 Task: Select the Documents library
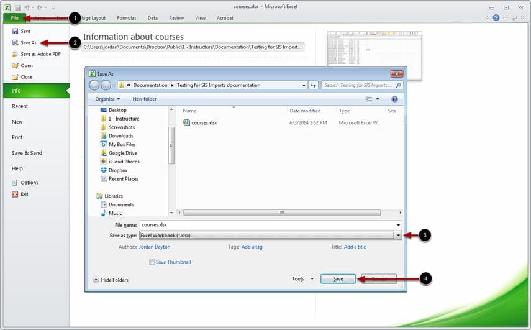pyautogui.click(x=117, y=204)
